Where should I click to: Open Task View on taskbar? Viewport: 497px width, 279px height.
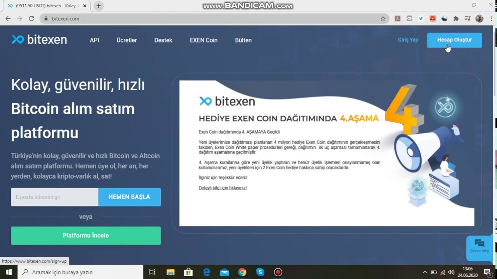[x=152, y=272]
